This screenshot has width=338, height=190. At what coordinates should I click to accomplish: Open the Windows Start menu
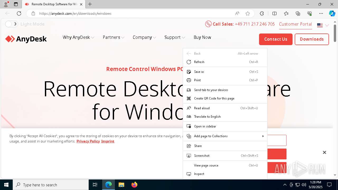point(6,185)
